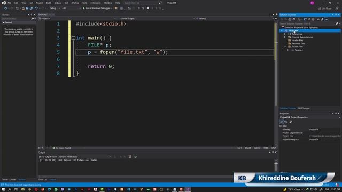
Task: Click the Solution Explorer home icon
Action: click(290, 19)
